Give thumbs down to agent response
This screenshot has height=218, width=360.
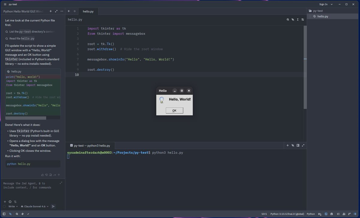click(x=46, y=175)
